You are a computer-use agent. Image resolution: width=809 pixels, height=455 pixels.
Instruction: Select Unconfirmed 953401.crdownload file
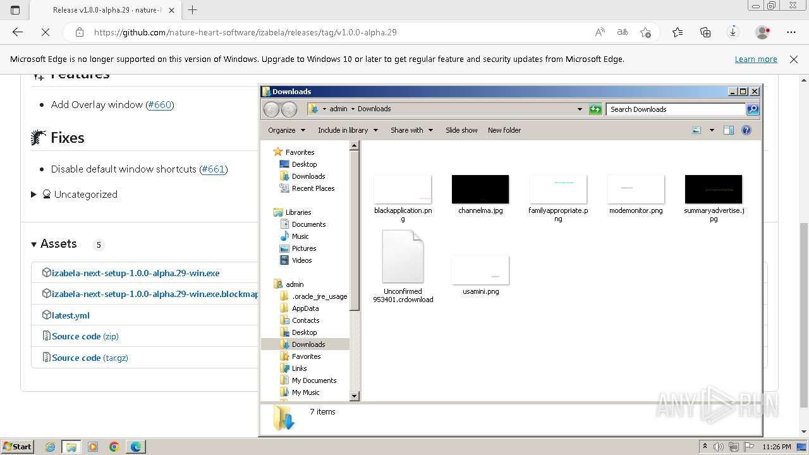pyautogui.click(x=403, y=266)
